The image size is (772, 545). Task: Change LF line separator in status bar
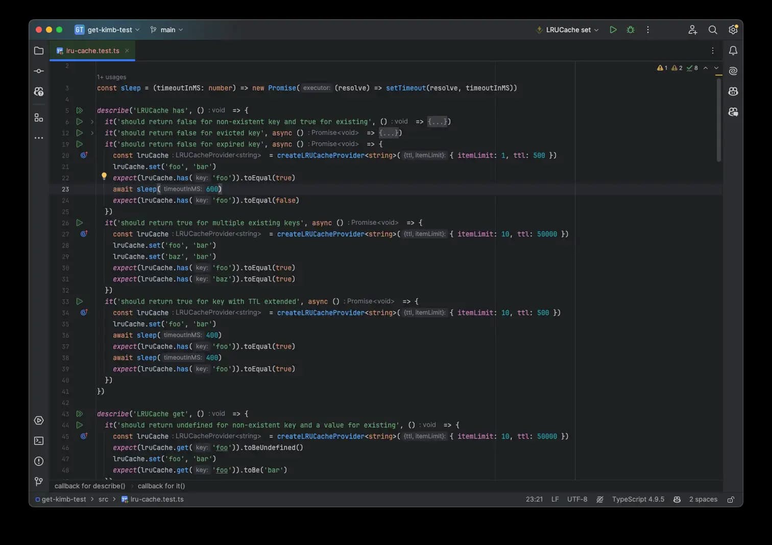click(555, 500)
